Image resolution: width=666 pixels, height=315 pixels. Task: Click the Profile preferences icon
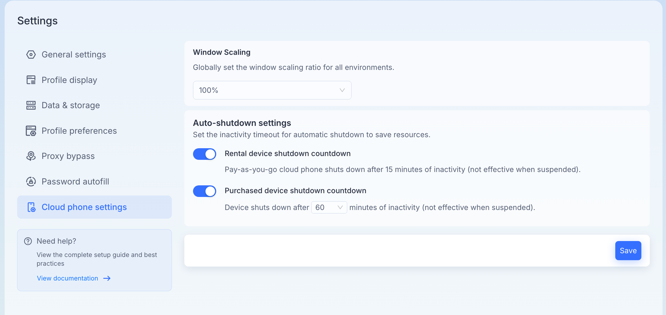(31, 131)
